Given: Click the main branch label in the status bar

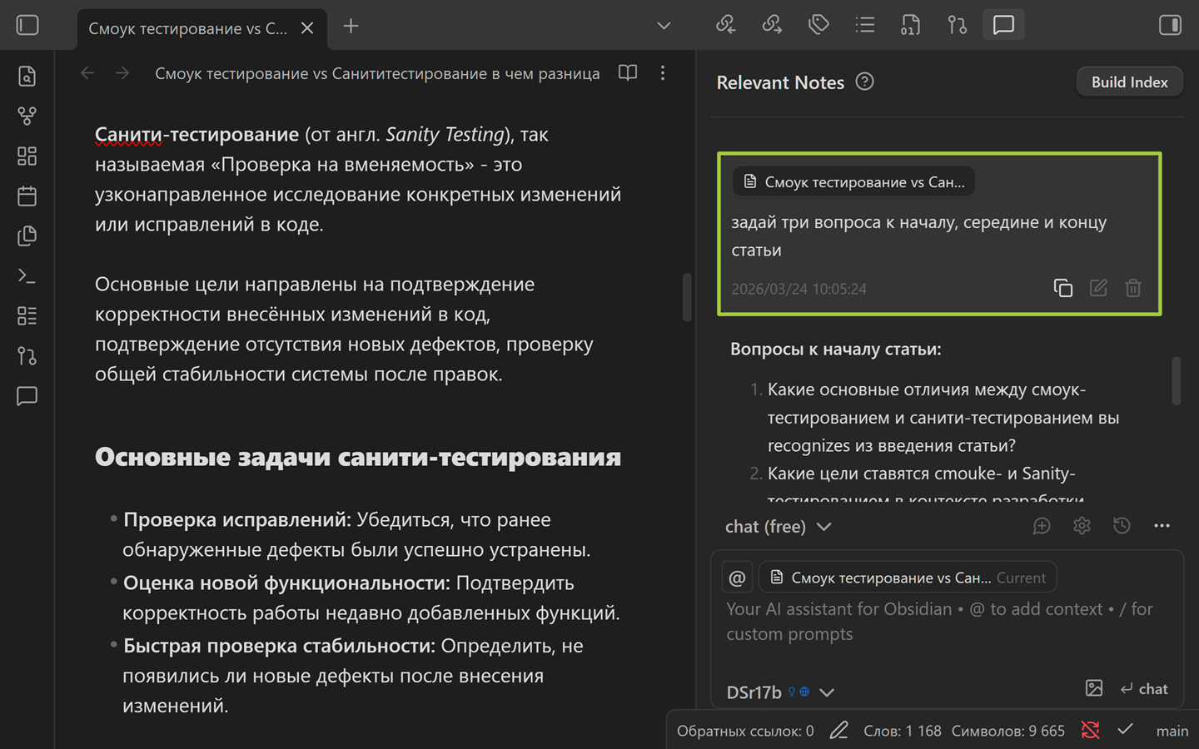Looking at the screenshot, I should [x=1172, y=731].
